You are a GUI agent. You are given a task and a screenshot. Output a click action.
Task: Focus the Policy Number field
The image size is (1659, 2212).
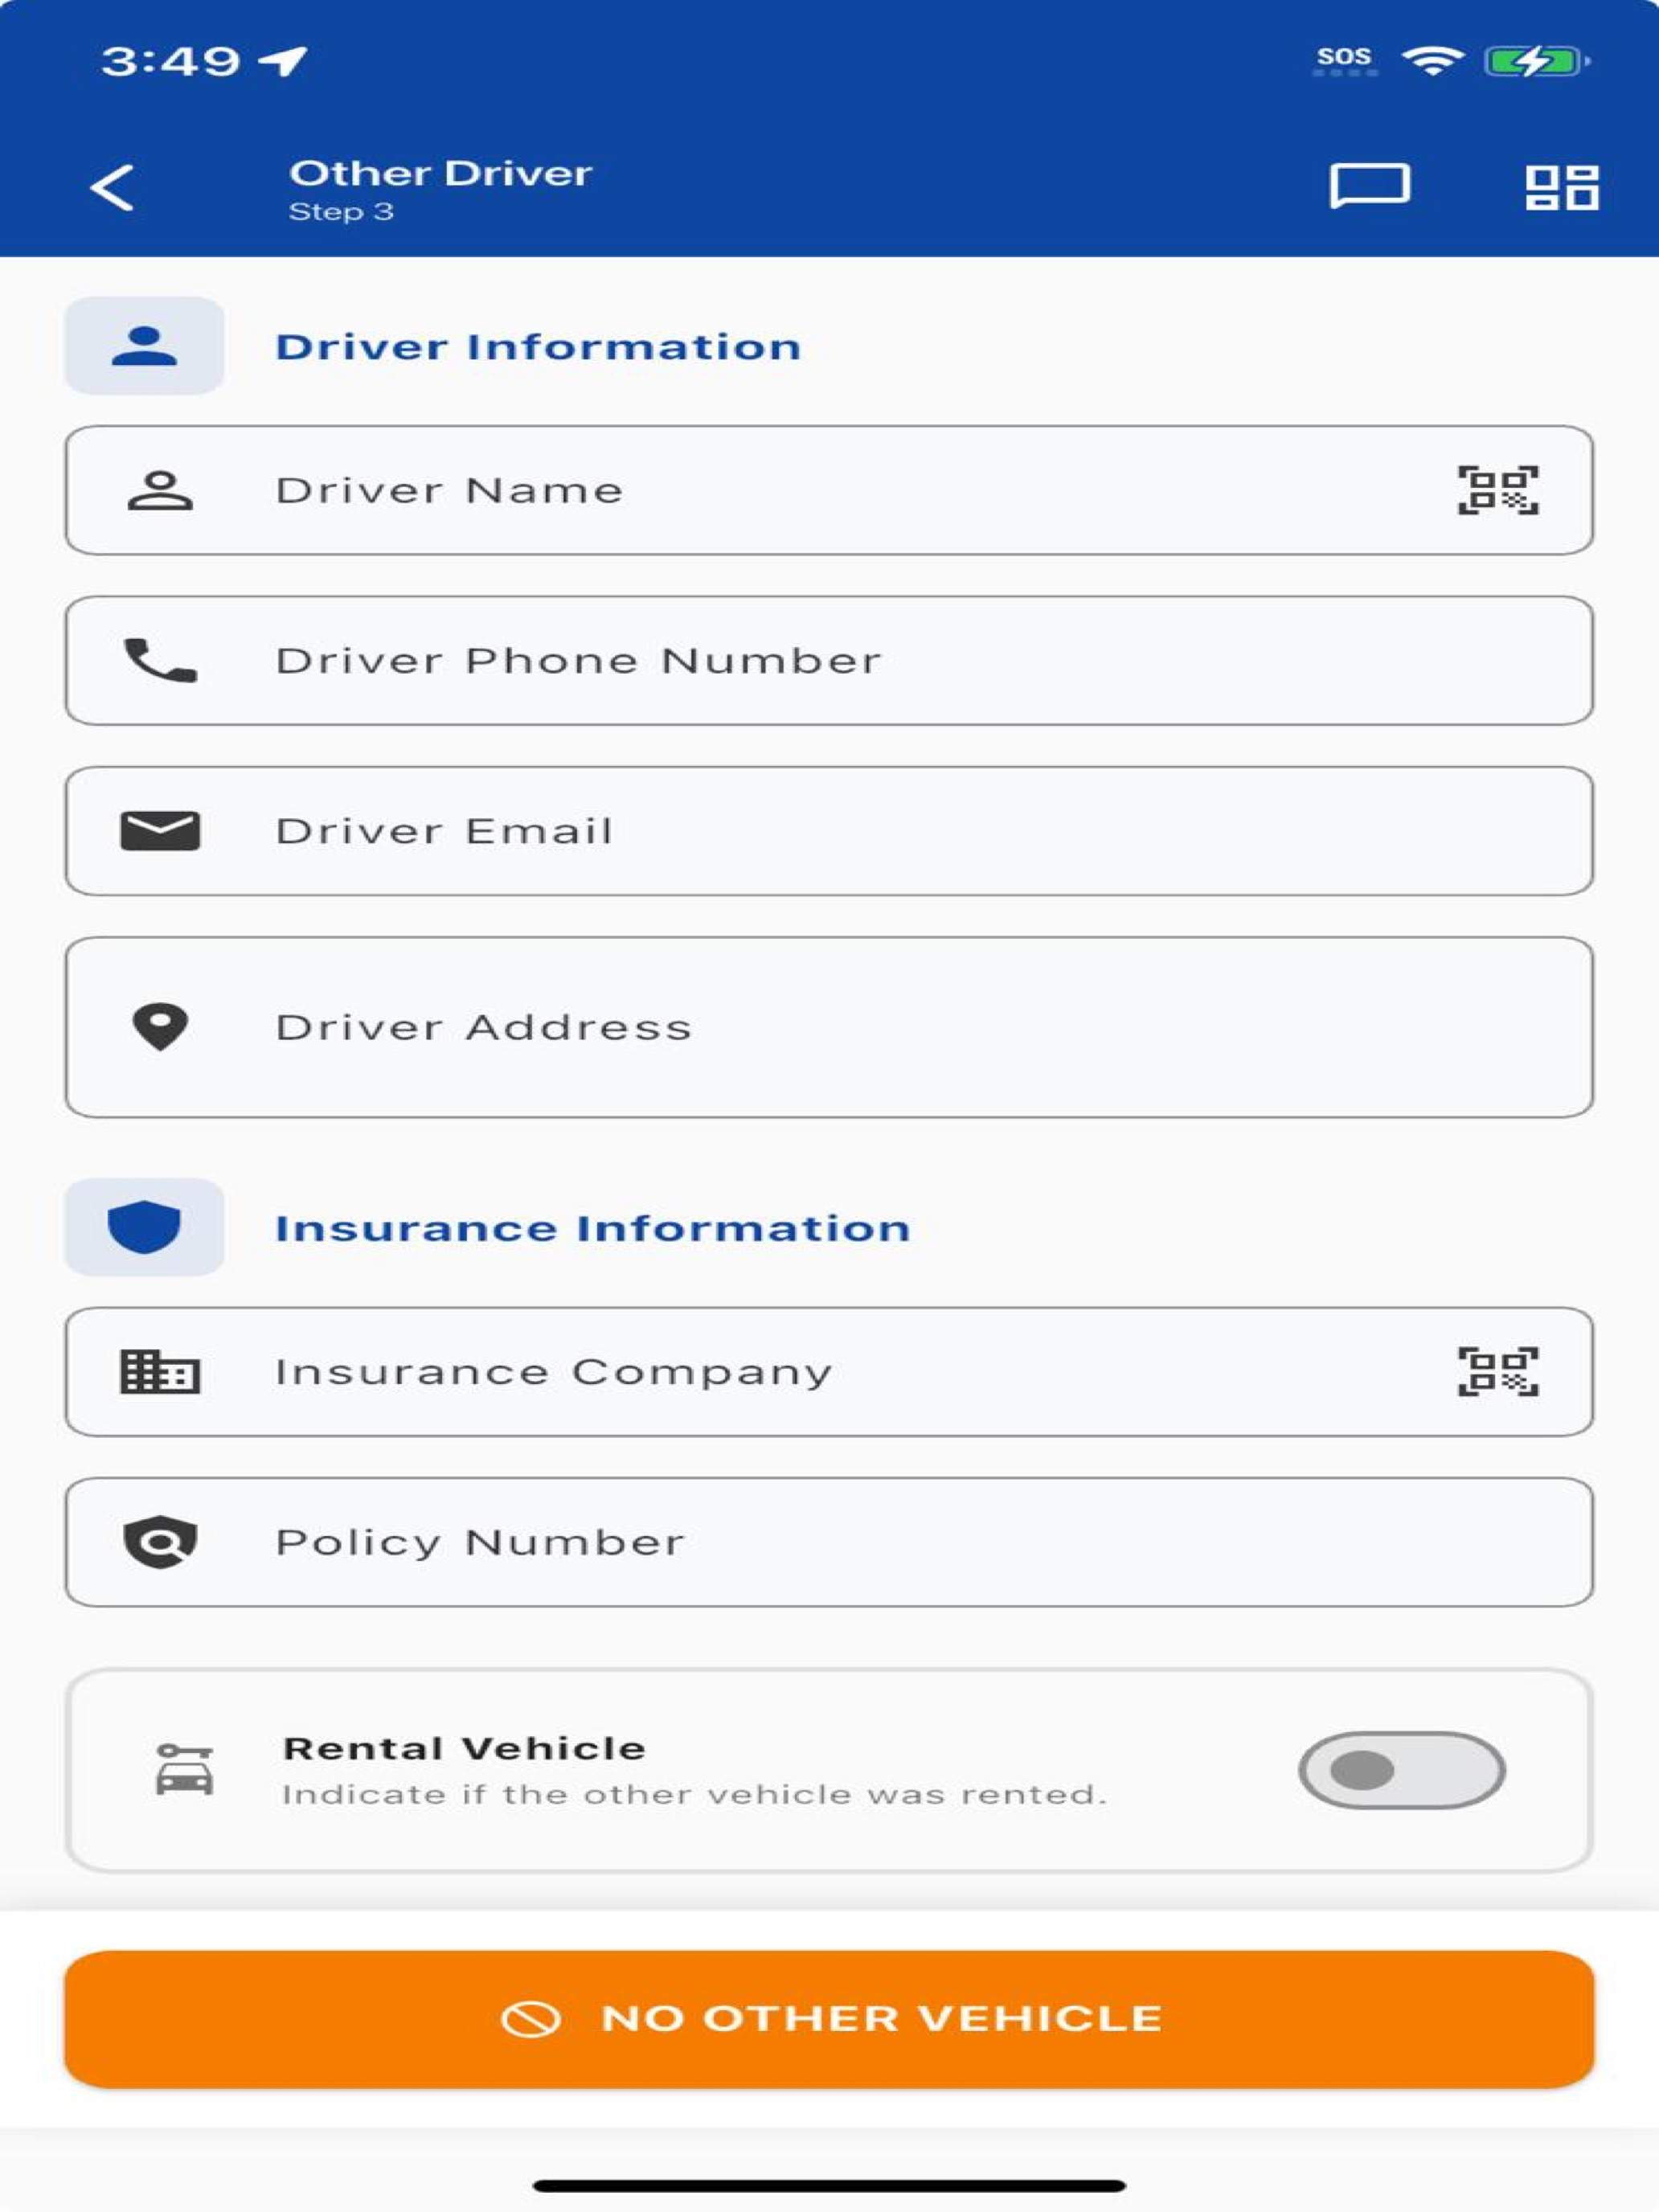click(x=829, y=1542)
